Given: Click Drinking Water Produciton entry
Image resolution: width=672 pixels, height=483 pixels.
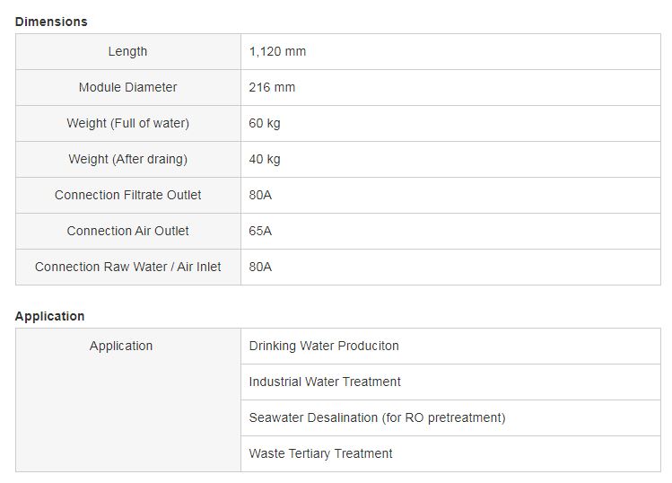Looking at the screenshot, I should 324,346.
